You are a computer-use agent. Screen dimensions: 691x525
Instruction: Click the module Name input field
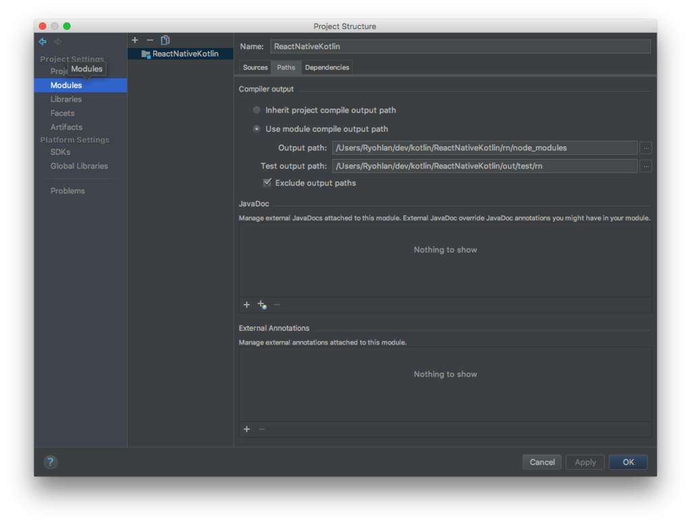point(460,47)
